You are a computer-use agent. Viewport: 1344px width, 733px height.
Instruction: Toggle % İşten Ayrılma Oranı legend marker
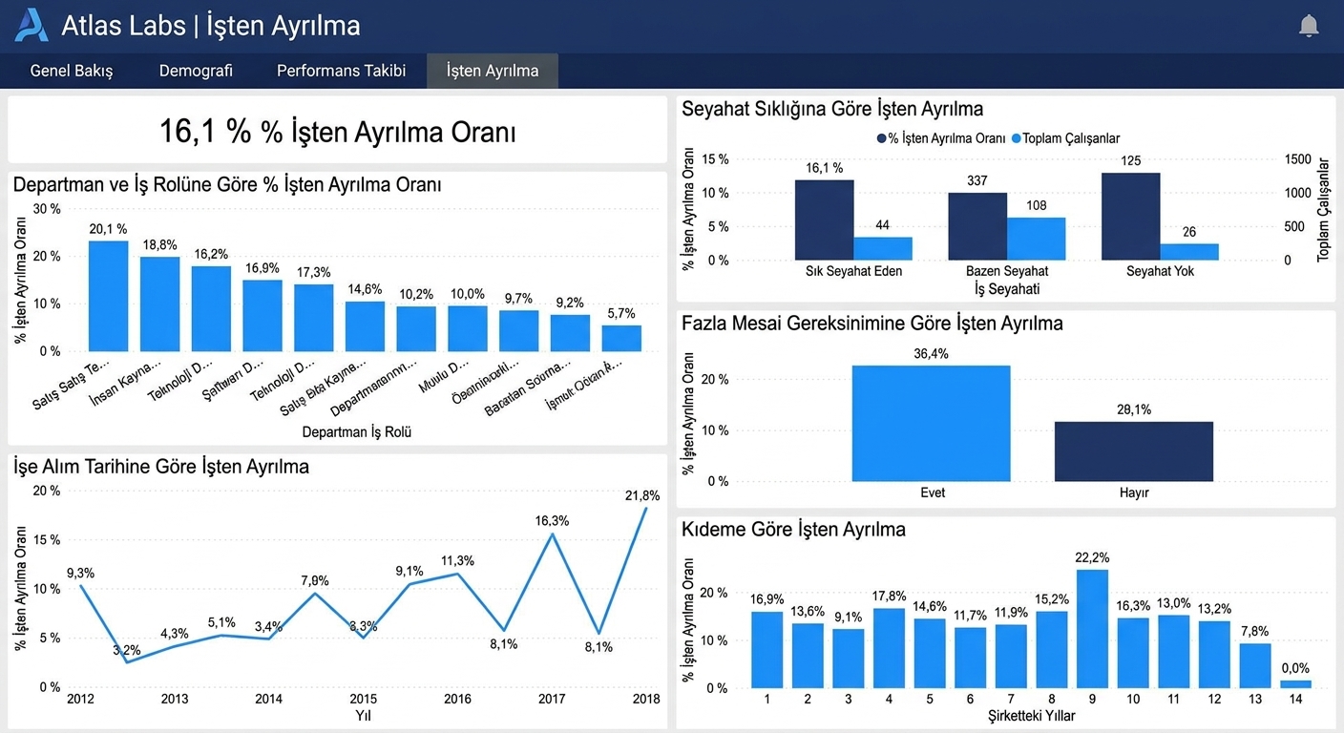click(x=882, y=138)
